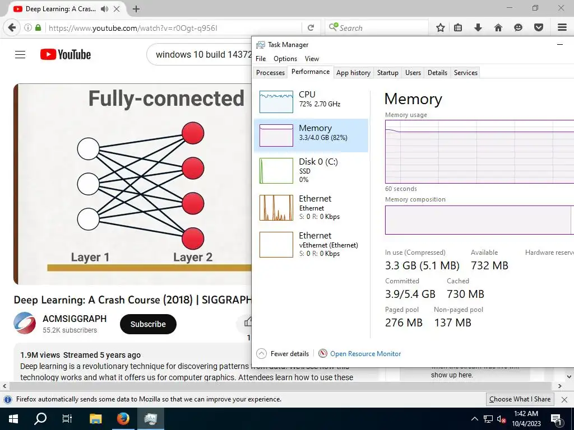The height and width of the screenshot is (430, 574).
Task: Switch to the Startup tab
Action: [388, 72]
